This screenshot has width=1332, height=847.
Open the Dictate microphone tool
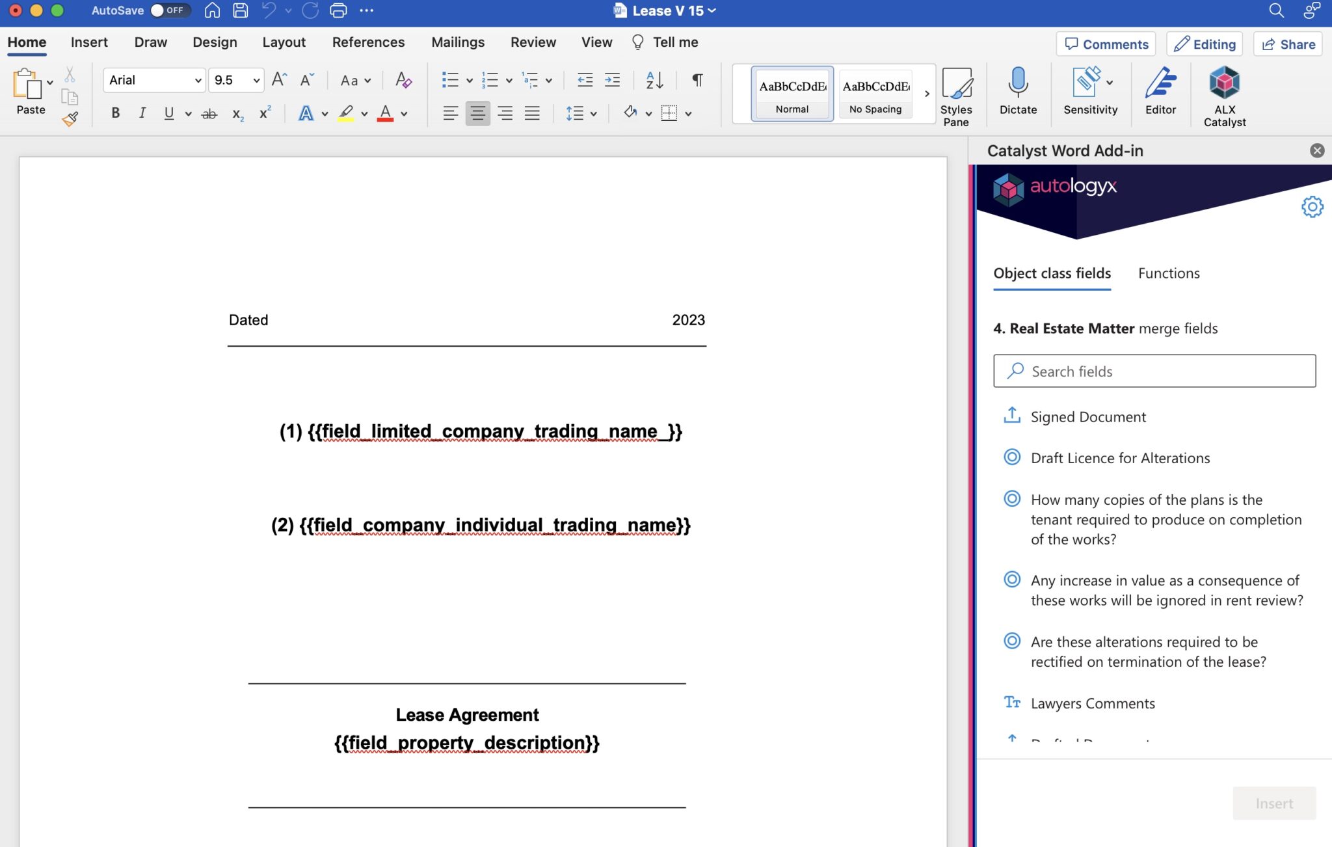pyautogui.click(x=1018, y=91)
